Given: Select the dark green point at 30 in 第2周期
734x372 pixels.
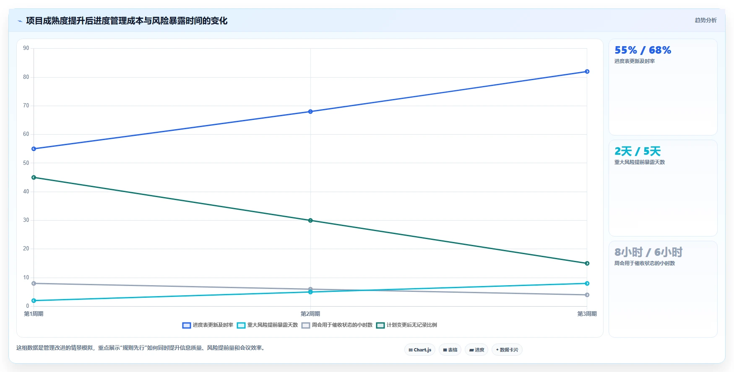Looking at the screenshot, I should coord(310,221).
